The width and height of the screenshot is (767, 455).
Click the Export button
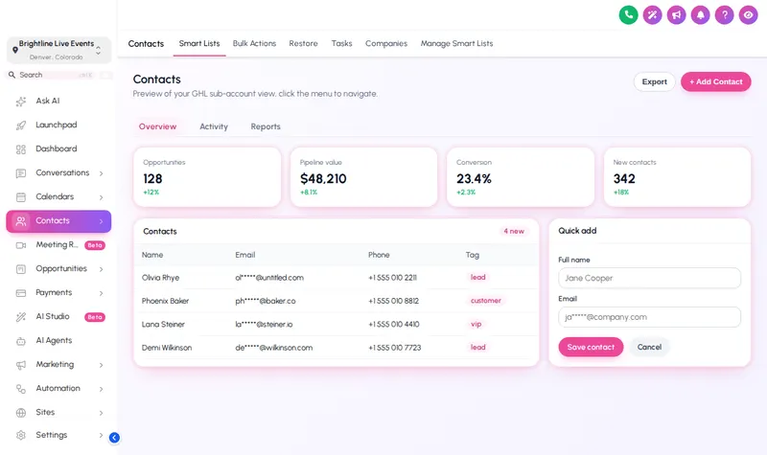(x=654, y=81)
